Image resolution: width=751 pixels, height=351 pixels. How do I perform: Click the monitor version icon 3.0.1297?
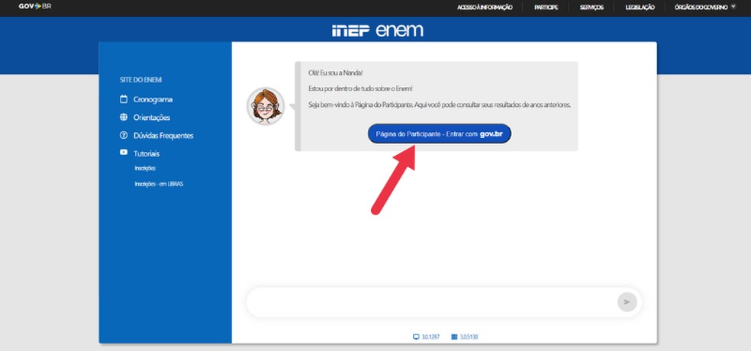click(416, 337)
